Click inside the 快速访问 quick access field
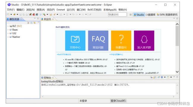The width and height of the screenshot is (193, 107). pyautogui.click(x=117, y=14)
